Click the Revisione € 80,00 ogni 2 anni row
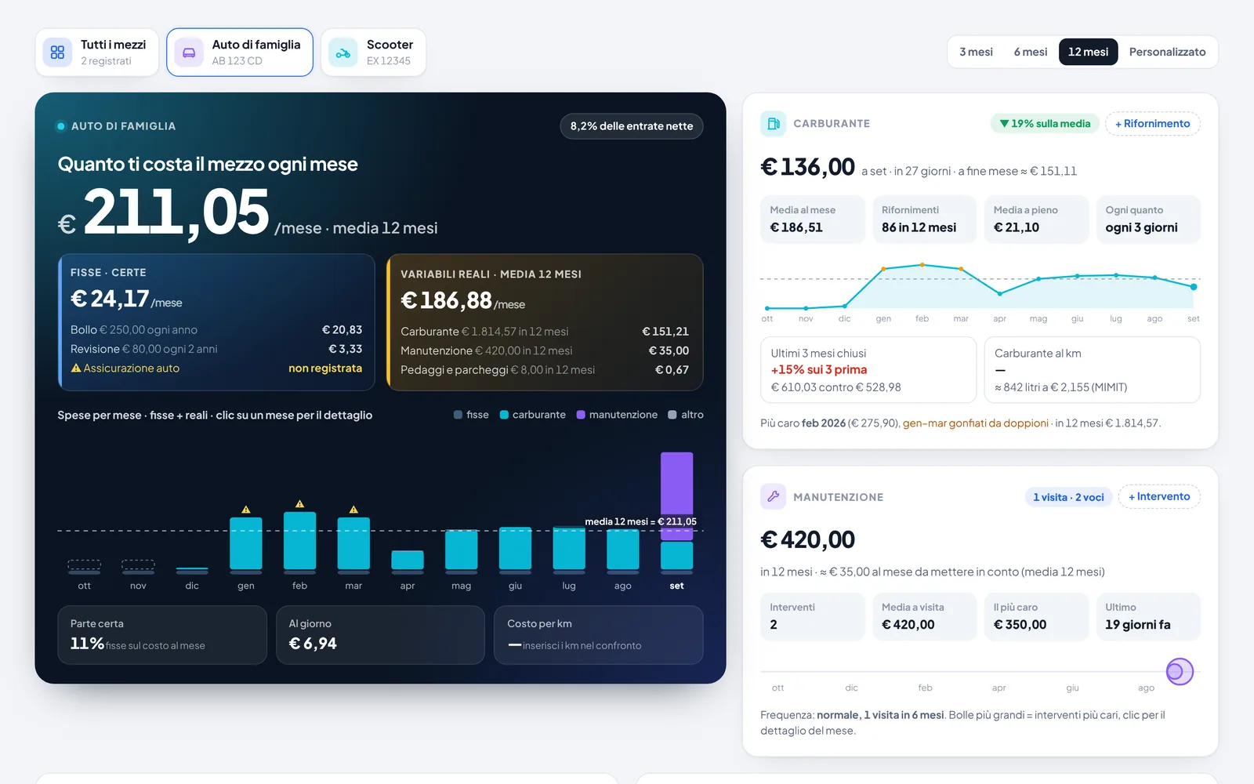 (x=216, y=349)
